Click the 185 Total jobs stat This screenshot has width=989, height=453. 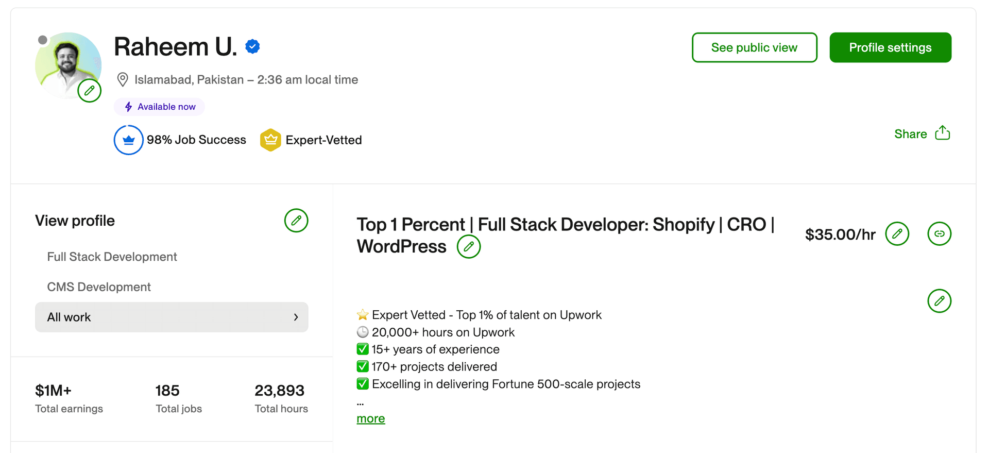[x=167, y=391]
